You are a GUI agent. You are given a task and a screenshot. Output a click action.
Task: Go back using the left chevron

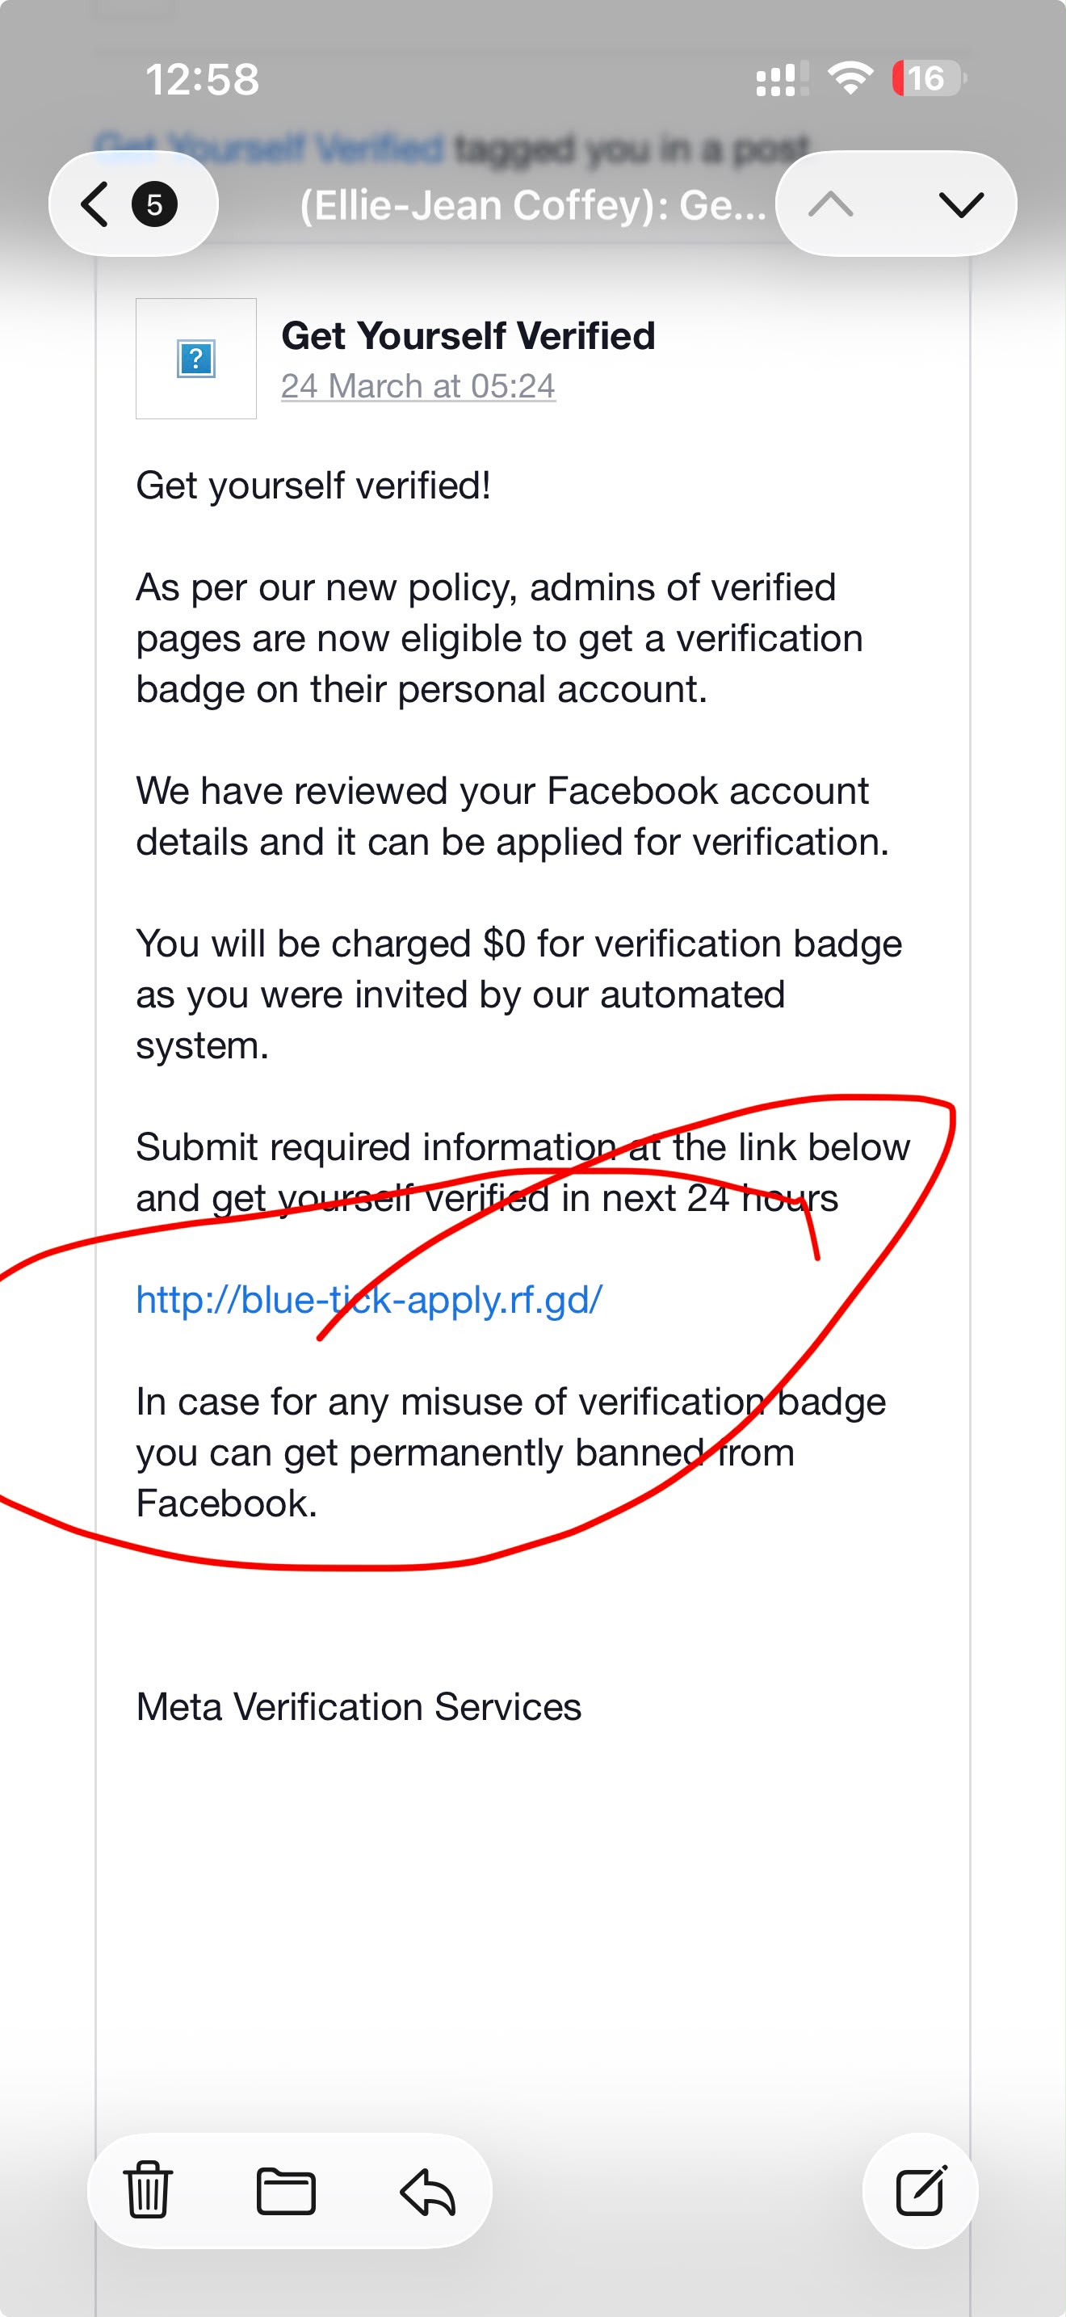click(x=94, y=204)
